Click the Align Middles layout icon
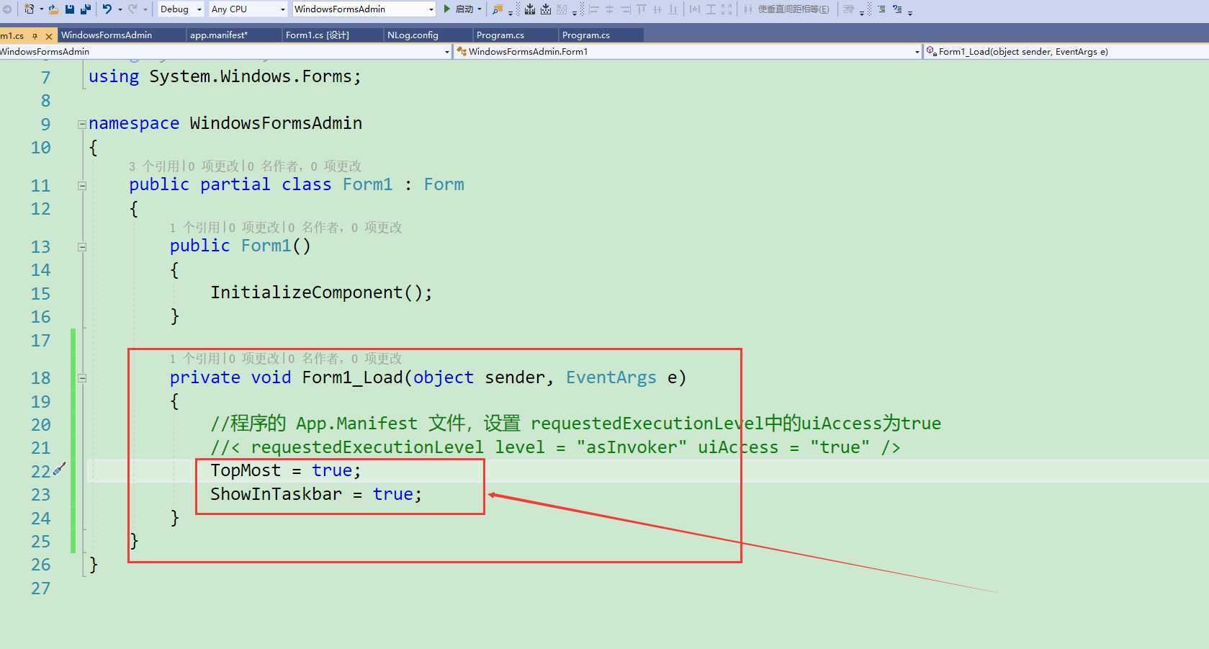The image size is (1209, 649). click(657, 9)
